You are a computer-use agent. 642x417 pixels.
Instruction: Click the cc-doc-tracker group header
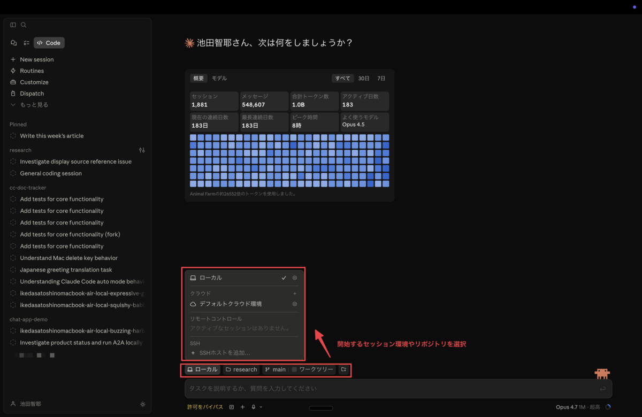(x=28, y=188)
